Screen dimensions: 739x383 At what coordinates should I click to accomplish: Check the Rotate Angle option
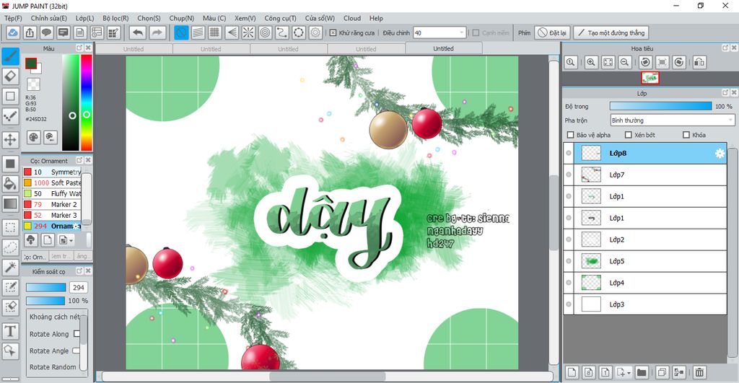click(x=76, y=351)
